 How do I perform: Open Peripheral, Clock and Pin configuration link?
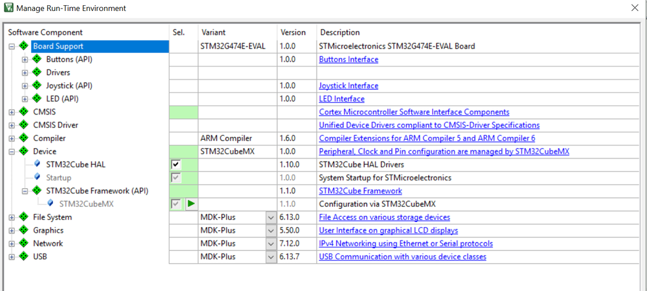tap(444, 151)
